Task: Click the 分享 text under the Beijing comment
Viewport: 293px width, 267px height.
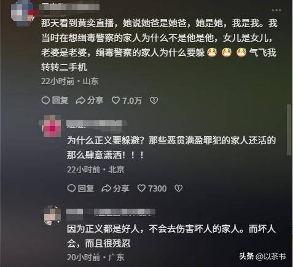Action: (x=121, y=188)
